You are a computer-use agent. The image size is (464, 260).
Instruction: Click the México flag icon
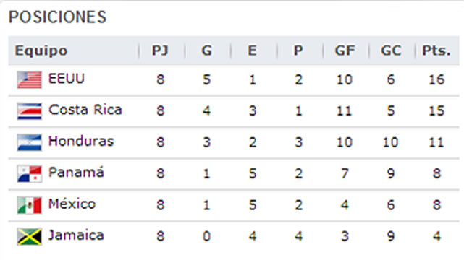tap(29, 205)
